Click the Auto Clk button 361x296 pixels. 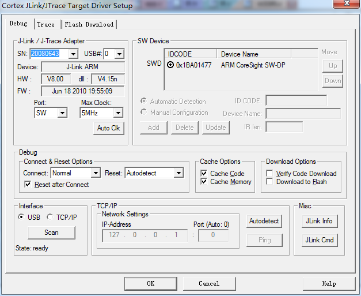pyautogui.click(x=109, y=128)
